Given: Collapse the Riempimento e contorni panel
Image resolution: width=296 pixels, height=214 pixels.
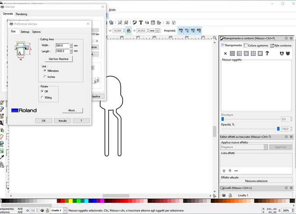Looking at the screenshot, I should [286, 38].
